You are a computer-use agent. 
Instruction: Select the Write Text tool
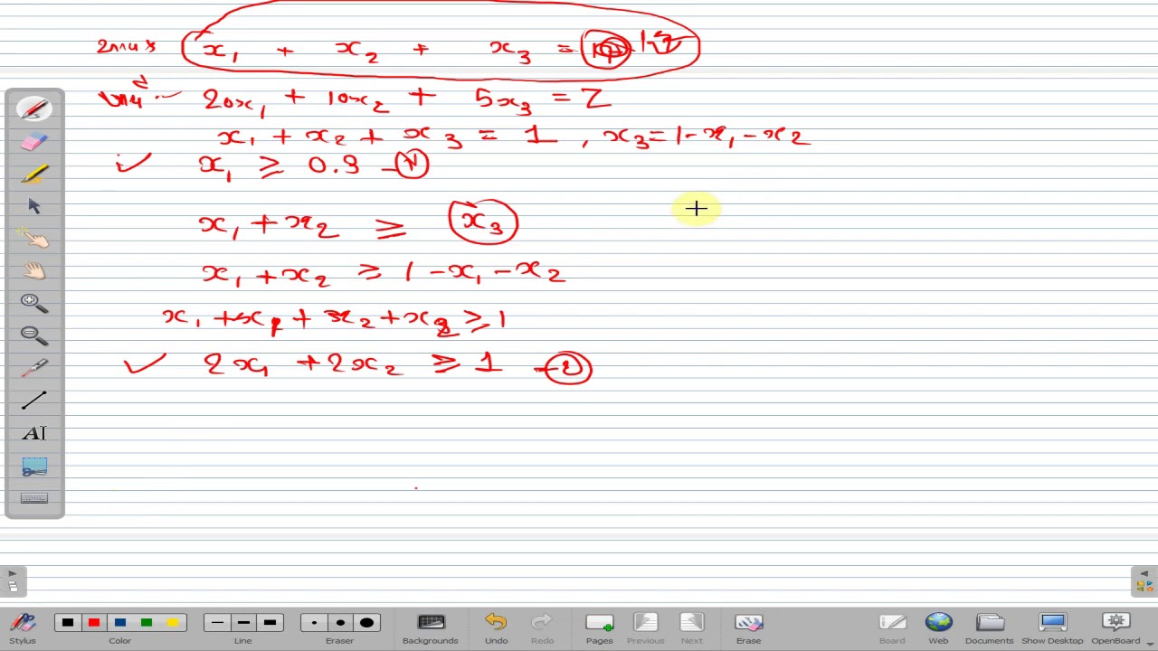pyautogui.click(x=34, y=433)
